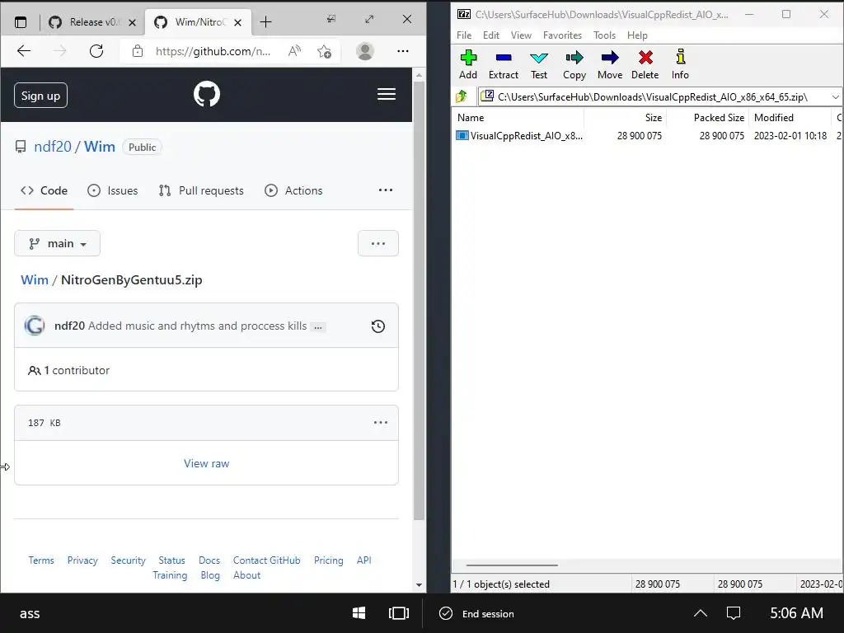Image resolution: width=844 pixels, height=633 pixels.
Task: Open the View menu in 7-Zip
Action: tap(521, 35)
